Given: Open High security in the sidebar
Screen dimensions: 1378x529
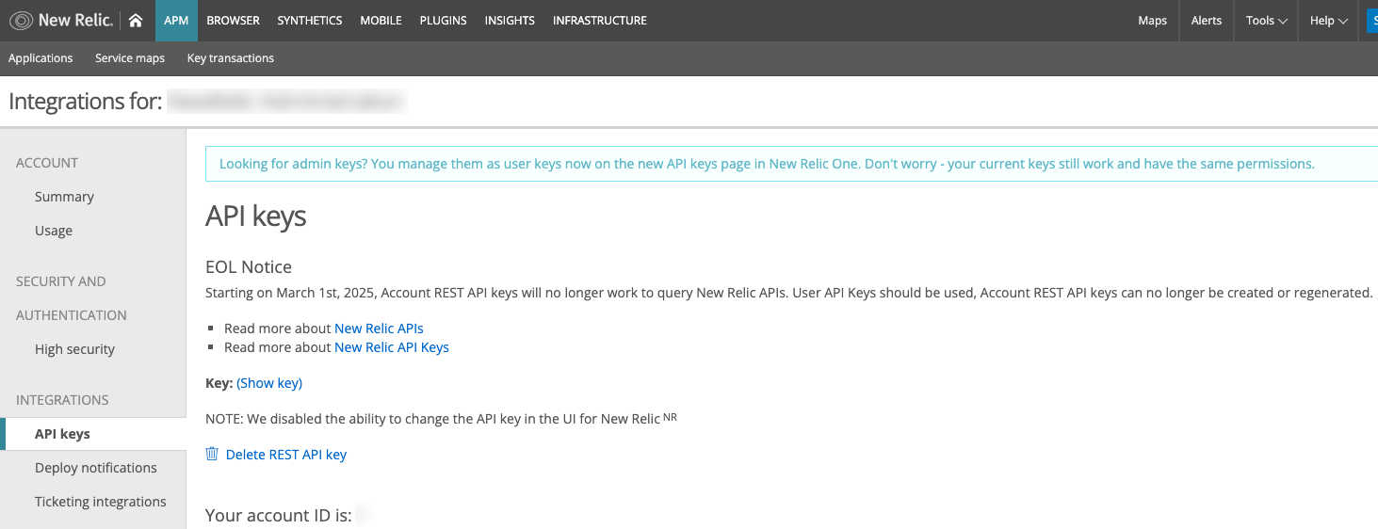Looking at the screenshot, I should (74, 349).
